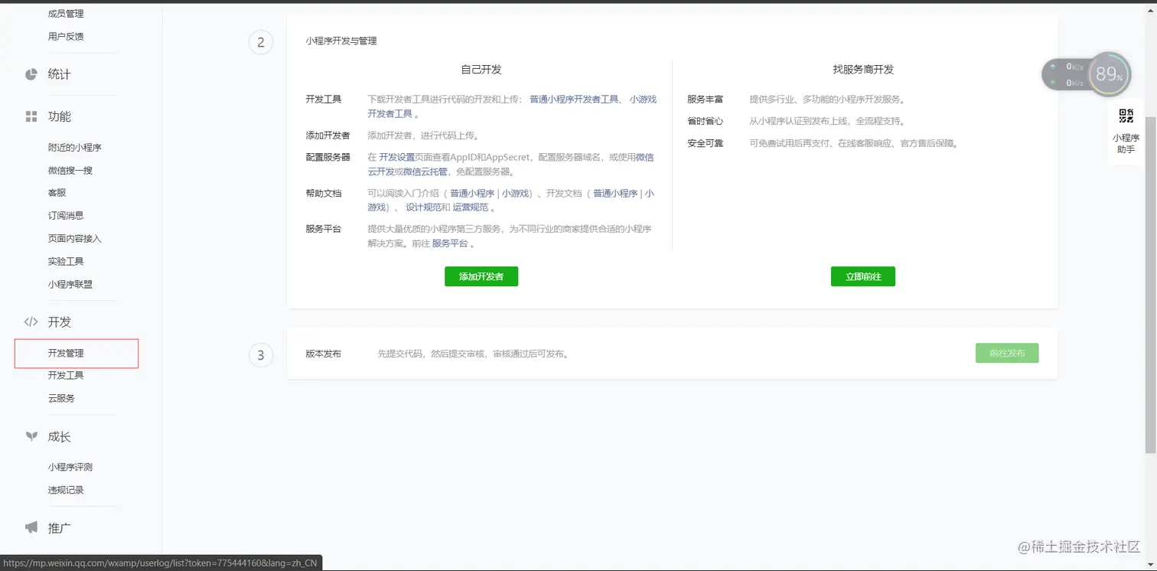Open the 普通小程序 link after 开发文档
This screenshot has height=571, width=1157.
[x=615, y=194]
